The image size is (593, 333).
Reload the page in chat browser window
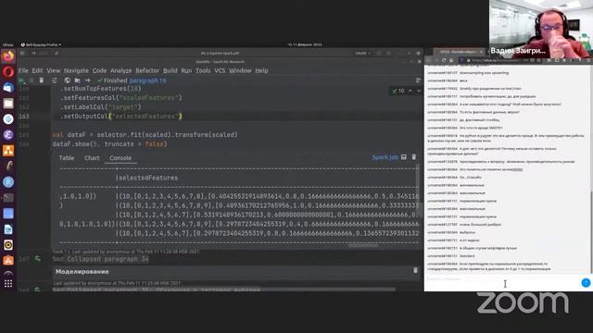point(444,60)
